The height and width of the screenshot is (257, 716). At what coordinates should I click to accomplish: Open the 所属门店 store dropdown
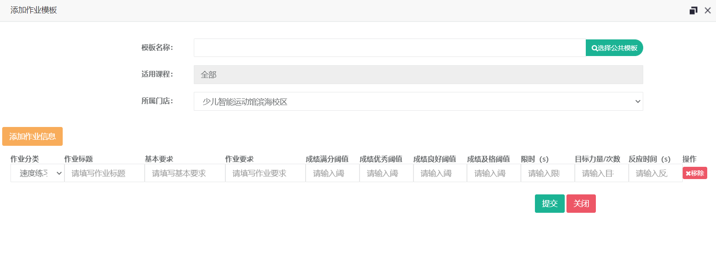[x=418, y=102]
